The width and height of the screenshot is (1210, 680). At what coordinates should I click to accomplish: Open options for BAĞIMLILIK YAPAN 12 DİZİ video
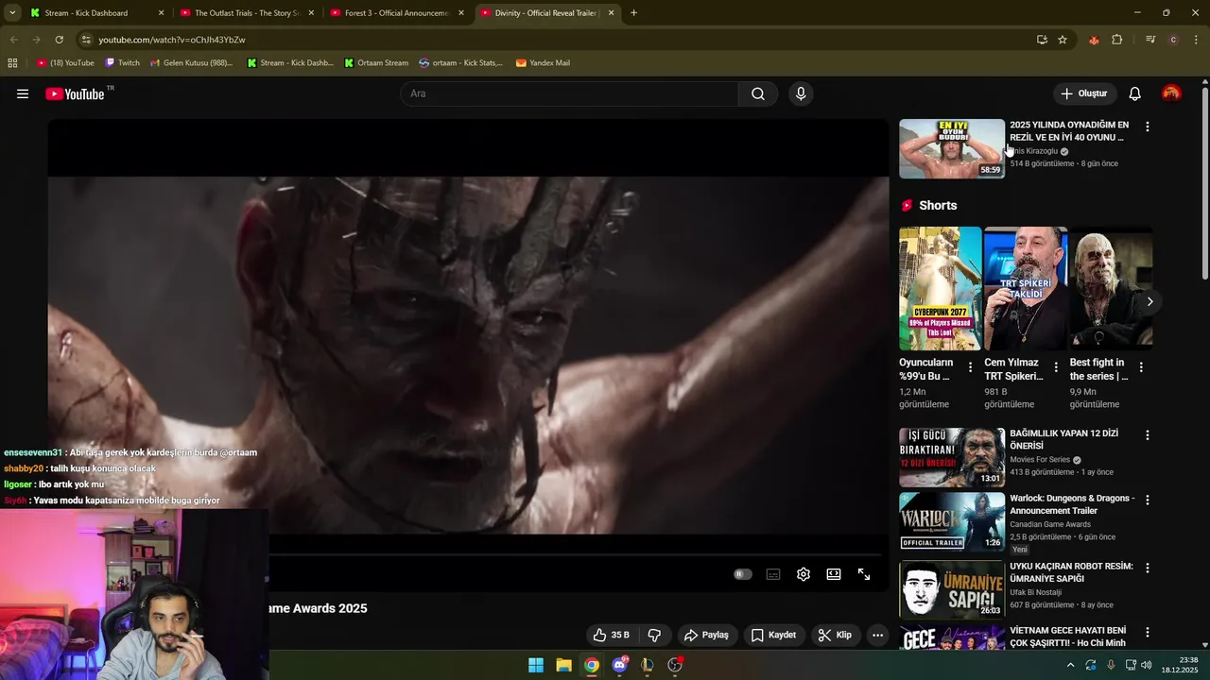pyautogui.click(x=1148, y=435)
